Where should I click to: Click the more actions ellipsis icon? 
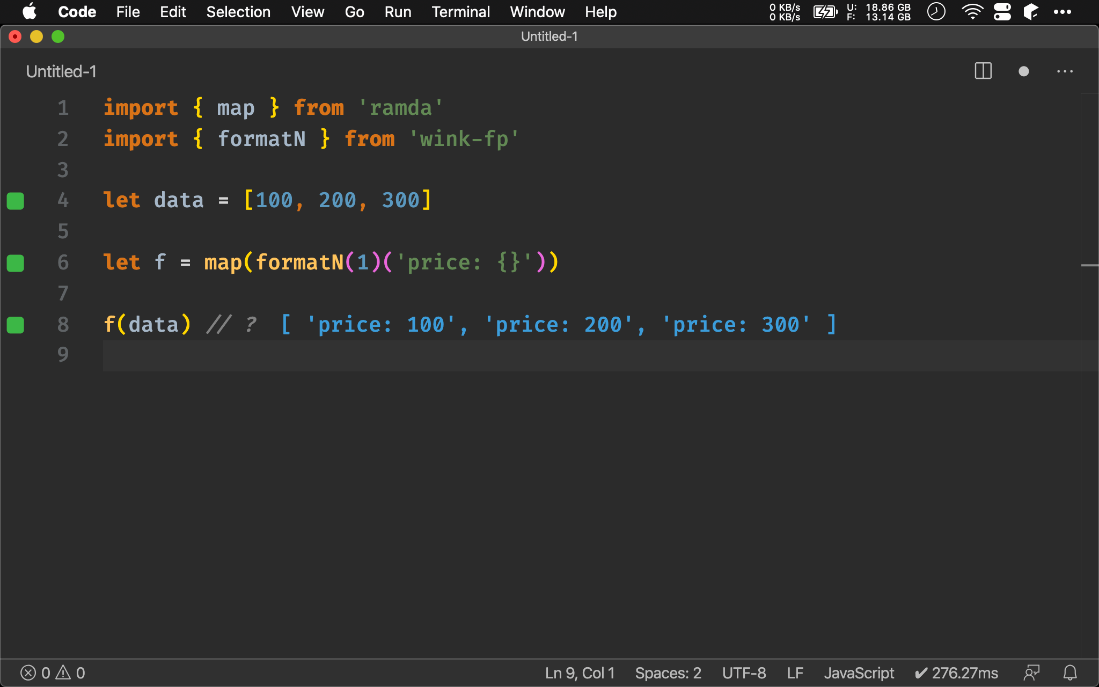pyautogui.click(x=1065, y=71)
